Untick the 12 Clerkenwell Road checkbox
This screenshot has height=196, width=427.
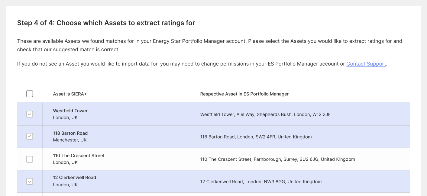click(x=30, y=182)
